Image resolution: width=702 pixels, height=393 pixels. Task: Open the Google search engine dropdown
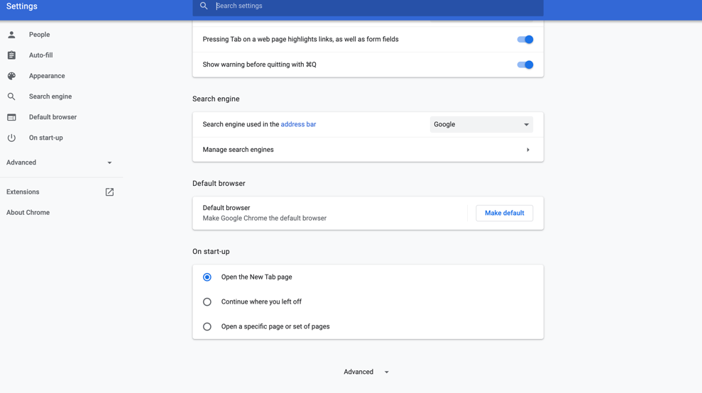(481, 125)
